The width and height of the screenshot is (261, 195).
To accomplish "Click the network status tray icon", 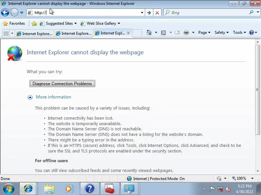I will coord(220,189).
